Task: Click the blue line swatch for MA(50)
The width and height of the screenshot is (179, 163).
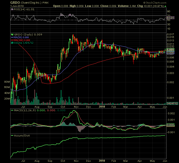Action: [12, 37]
